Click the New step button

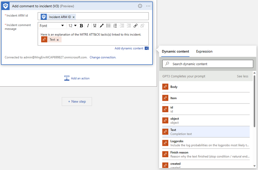[77, 101]
